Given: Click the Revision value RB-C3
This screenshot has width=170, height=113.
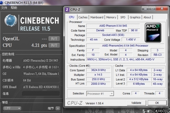Looking at the screenshot, I should pyautogui.click(x=158, y=55).
